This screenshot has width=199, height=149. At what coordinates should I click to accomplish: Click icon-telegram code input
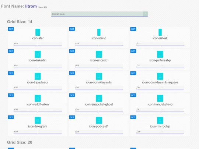coord(25,132)
